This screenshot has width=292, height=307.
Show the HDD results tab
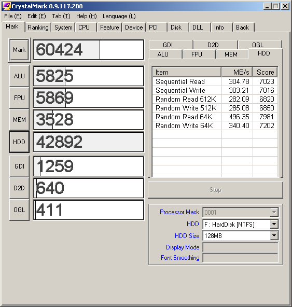pyautogui.click(x=266, y=53)
